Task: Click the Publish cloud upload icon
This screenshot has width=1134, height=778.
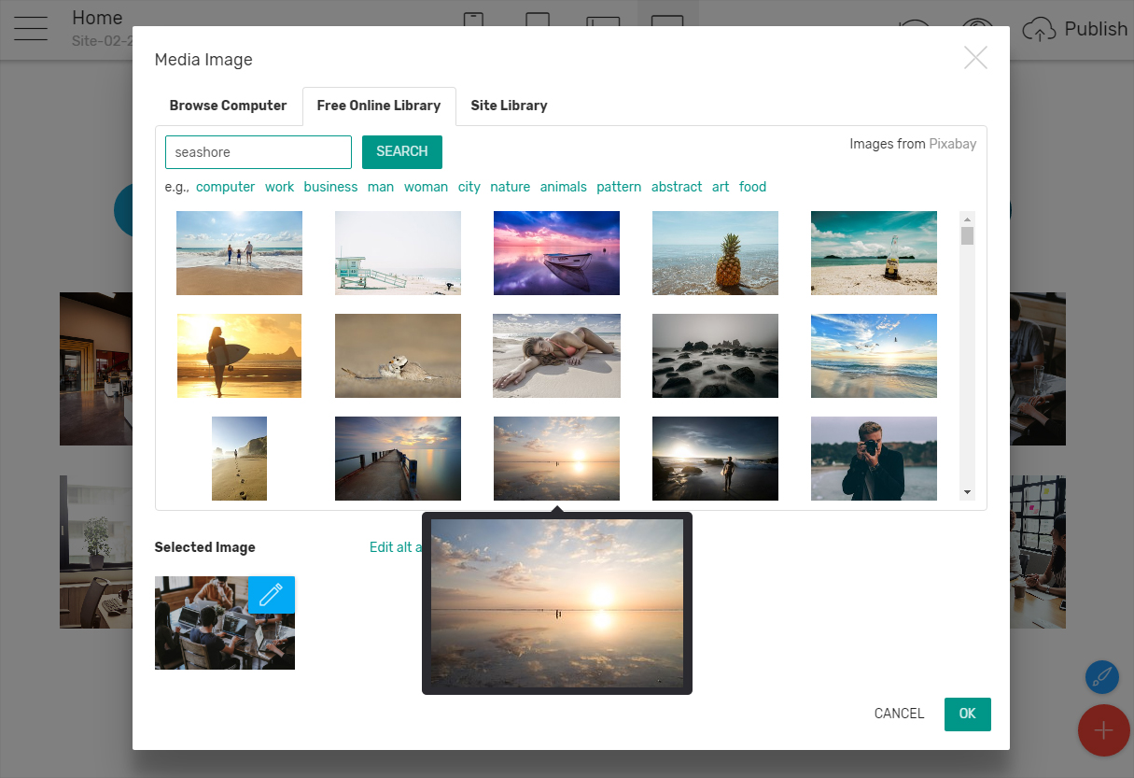Action: 1039,30
